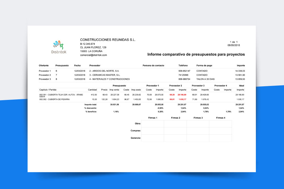
Task: Click the 'TALON A 30 DIAS' payment cell
Action: (206, 79)
